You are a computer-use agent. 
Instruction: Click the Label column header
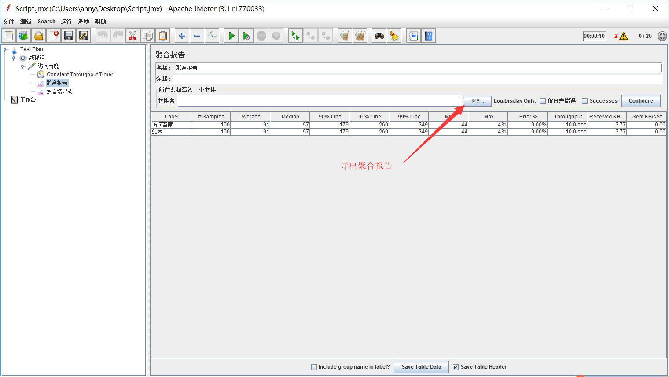click(x=171, y=117)
